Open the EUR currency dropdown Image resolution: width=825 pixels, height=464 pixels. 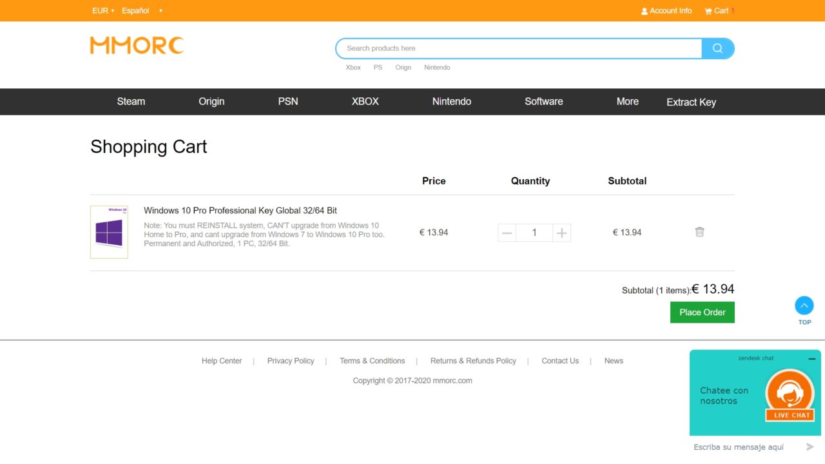(x=103, y=11)
